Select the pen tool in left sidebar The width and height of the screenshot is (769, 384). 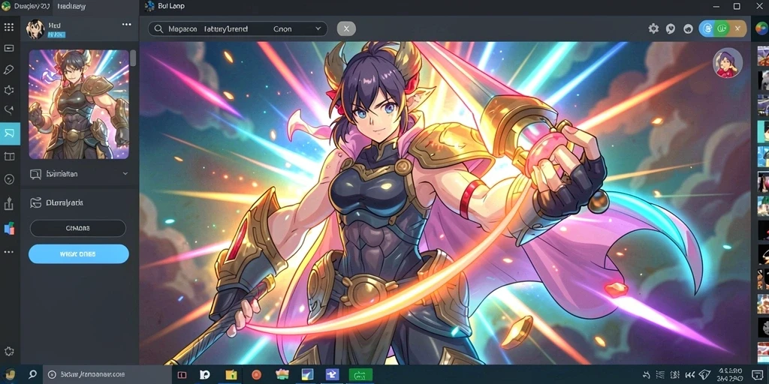click(8, 70)
